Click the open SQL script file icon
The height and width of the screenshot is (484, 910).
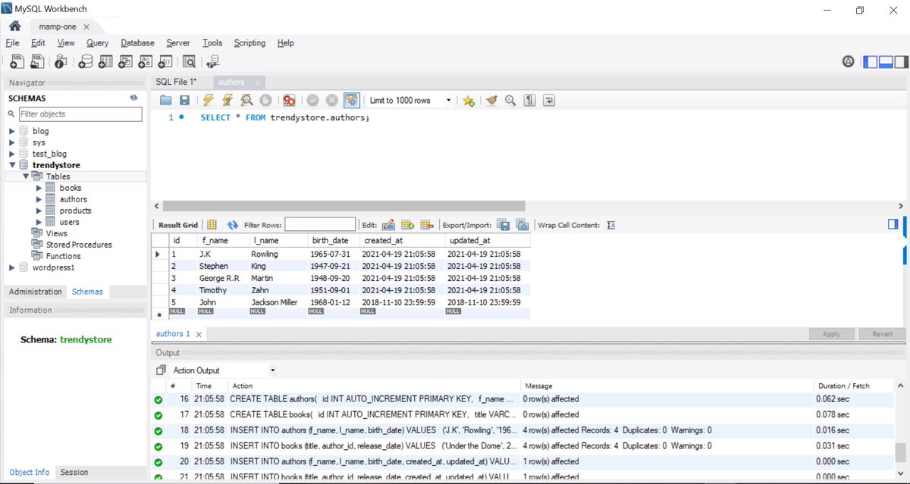click(x=37, y=62)
